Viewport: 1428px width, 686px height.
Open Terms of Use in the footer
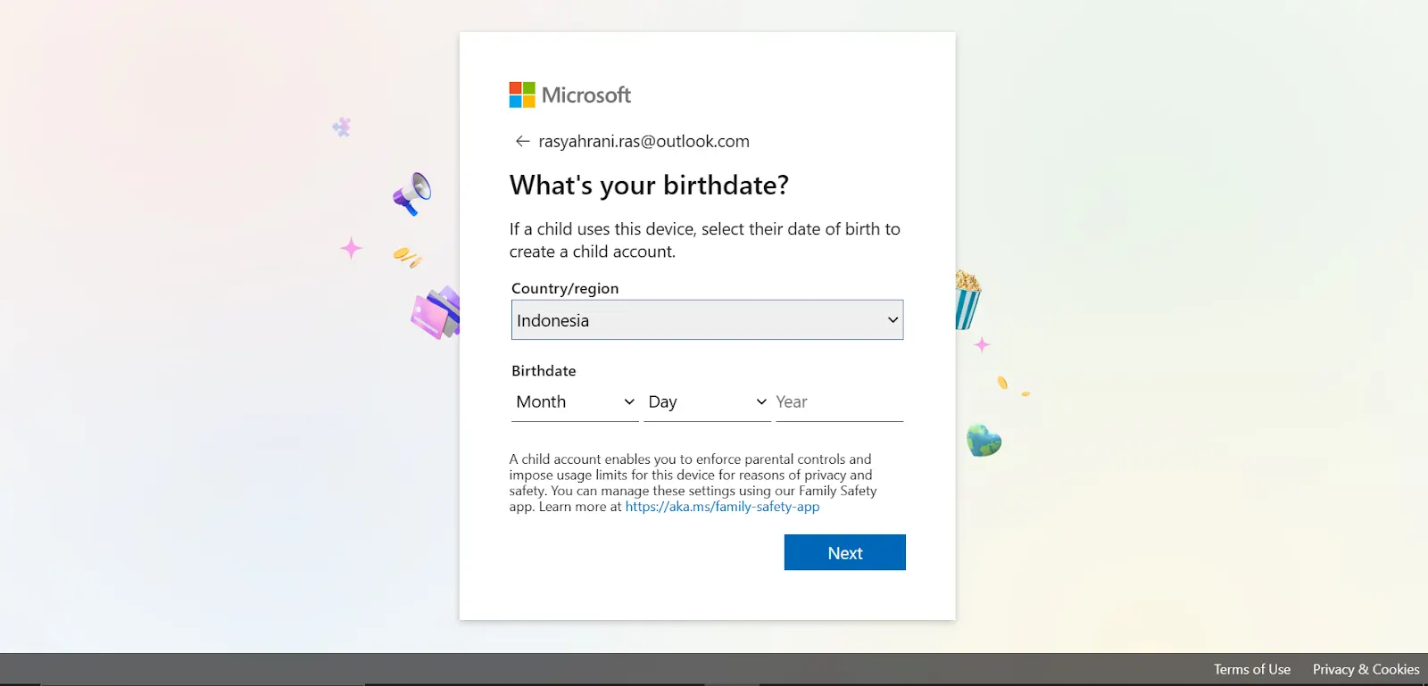point(1251,669)
